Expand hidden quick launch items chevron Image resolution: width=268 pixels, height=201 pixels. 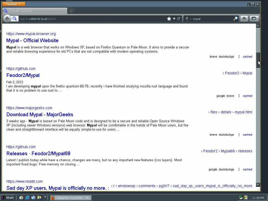click(45, 197)
